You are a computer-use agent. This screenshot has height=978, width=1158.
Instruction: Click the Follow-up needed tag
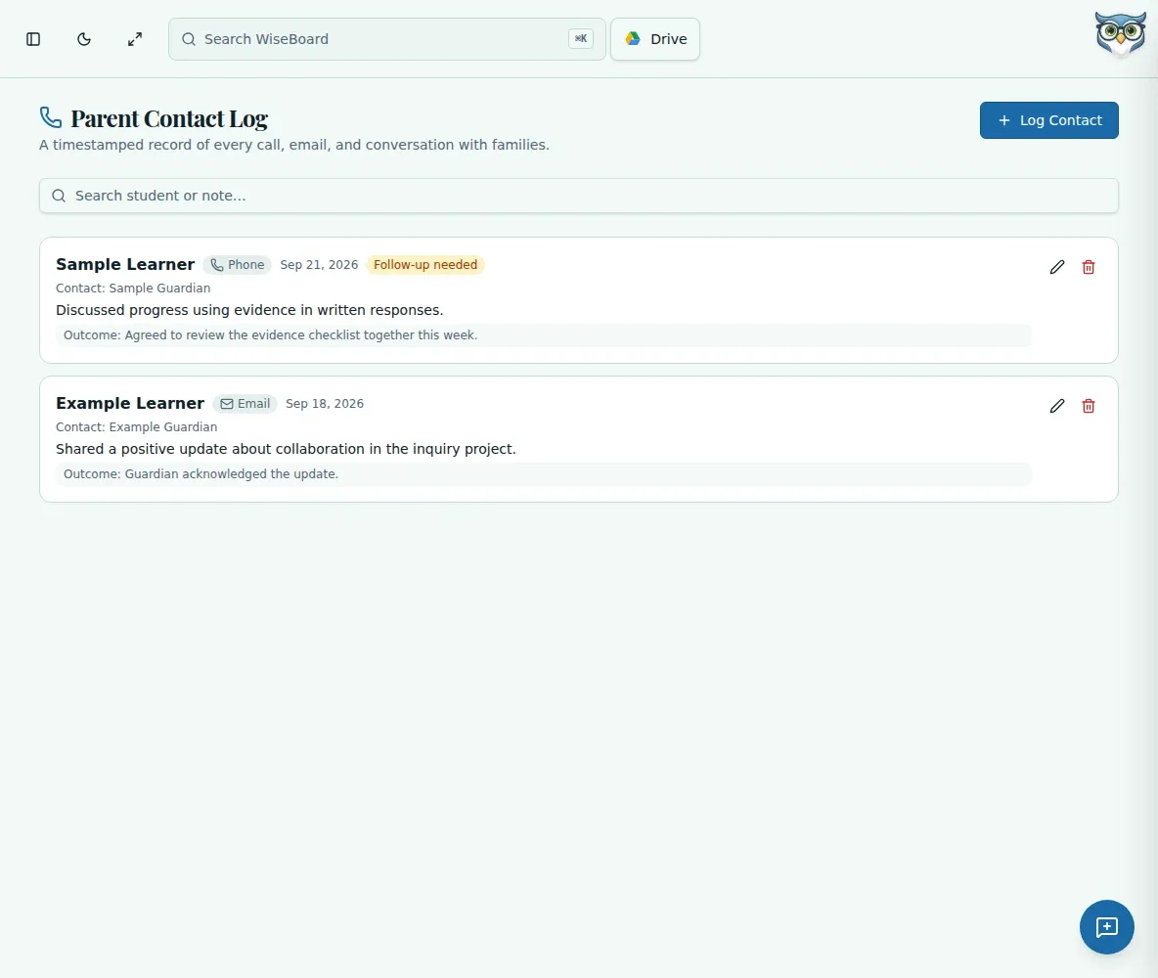click(x=425, y=264)
